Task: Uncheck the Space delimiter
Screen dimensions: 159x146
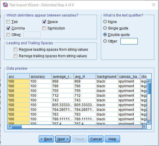Action: tap(44, 22)
